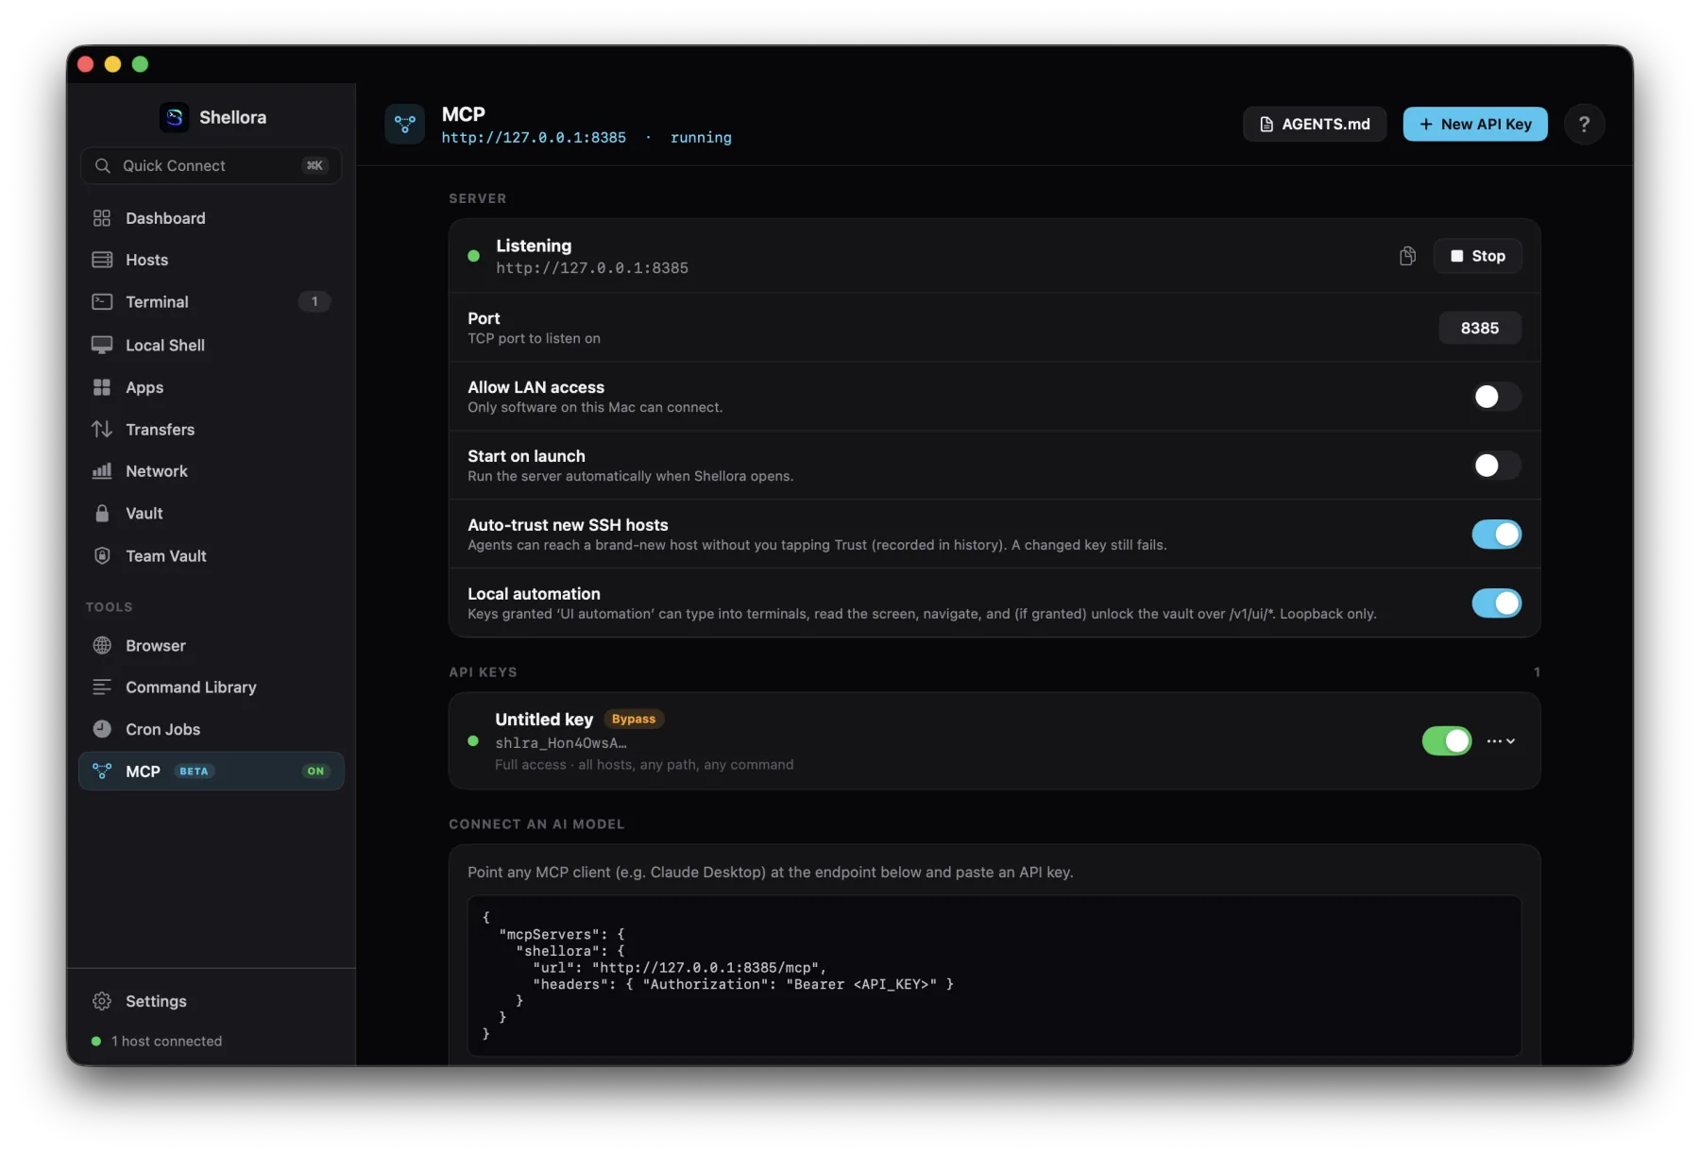
Task: Click the Local Shell monitor icon
Action: pyautogui.click(x=102, y=345)
